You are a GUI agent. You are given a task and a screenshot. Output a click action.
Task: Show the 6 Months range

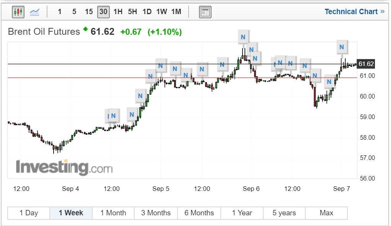click(199, 213)
